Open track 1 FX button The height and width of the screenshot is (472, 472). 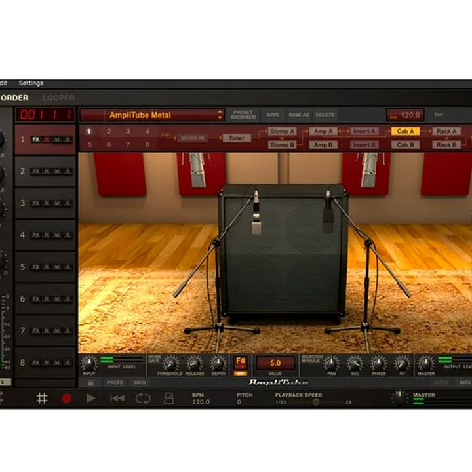point(36,140)
